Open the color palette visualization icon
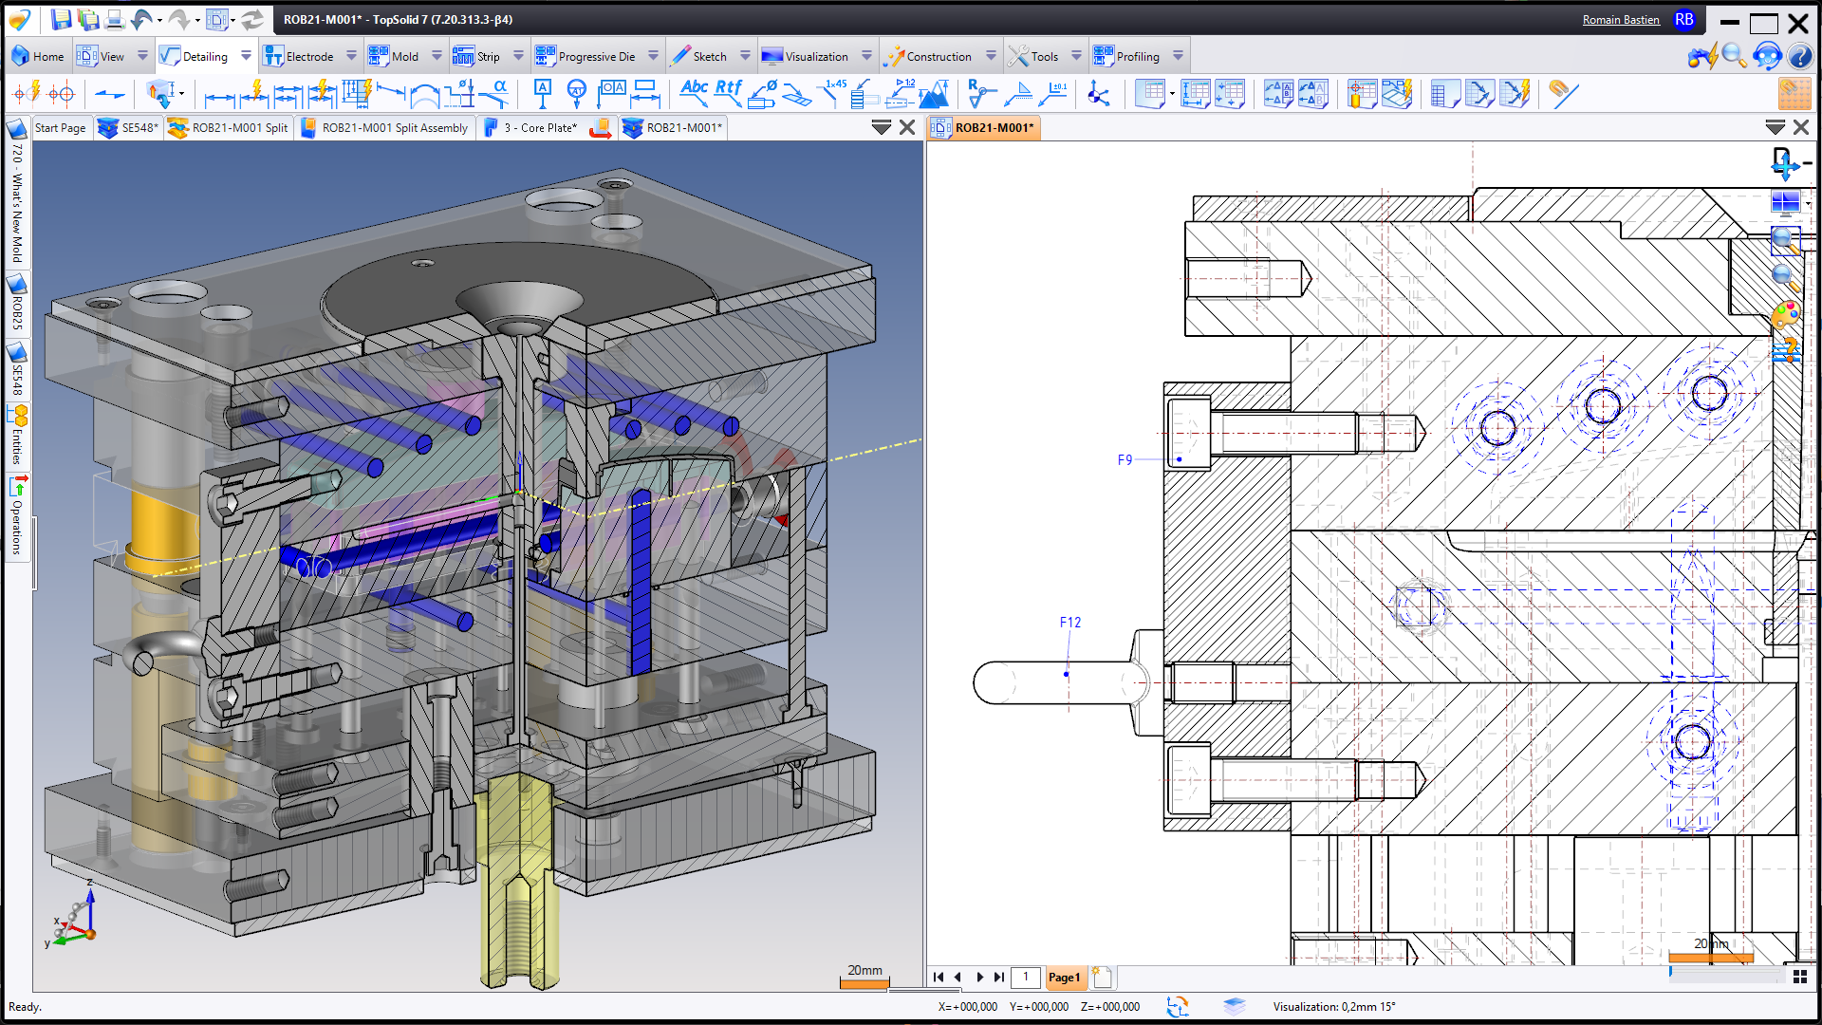The height and width of the screenshot is (1025, 1822). coord(1785,314)
